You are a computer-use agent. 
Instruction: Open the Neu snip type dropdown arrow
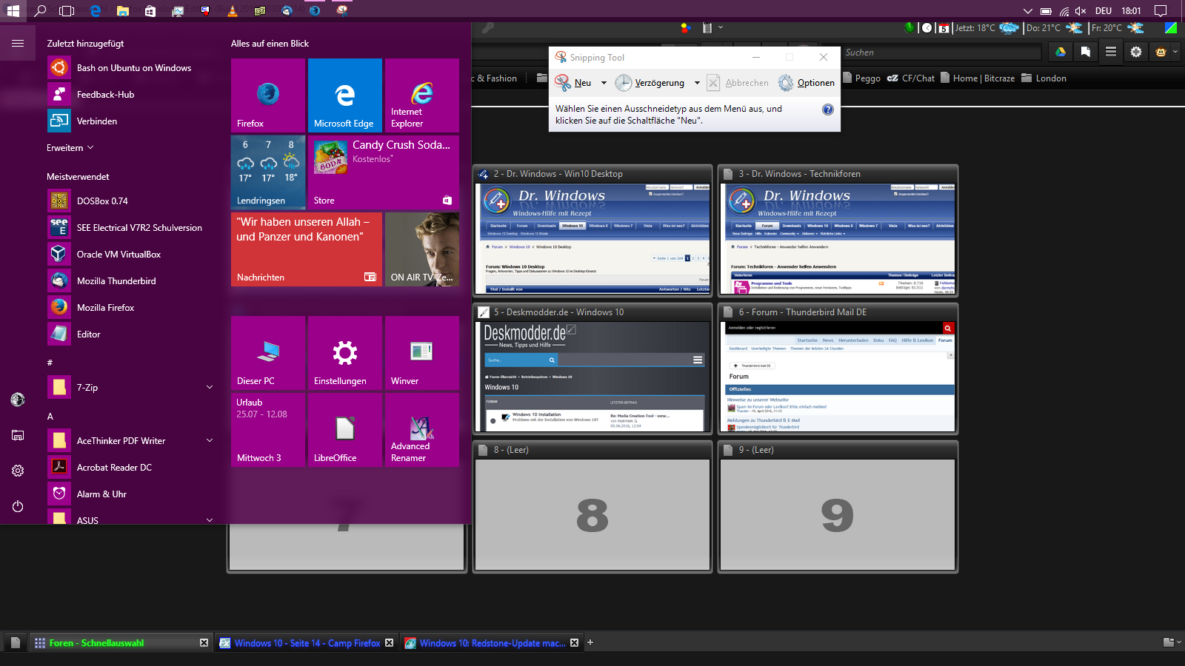tap(604, 83)
